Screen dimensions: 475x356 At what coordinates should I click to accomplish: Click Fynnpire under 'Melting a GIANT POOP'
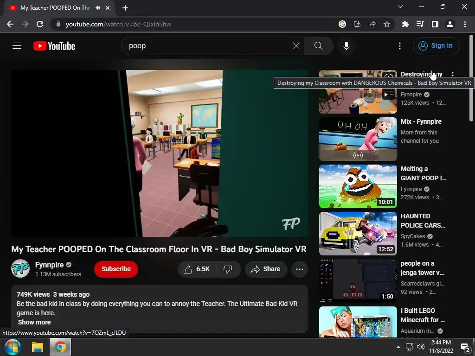411,189
